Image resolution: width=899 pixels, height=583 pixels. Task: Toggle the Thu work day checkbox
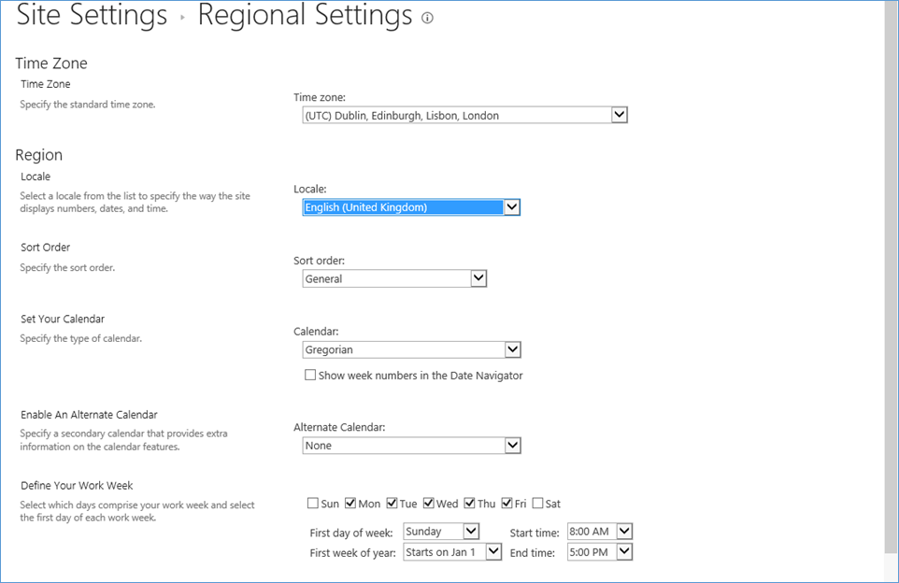(469, 503)
